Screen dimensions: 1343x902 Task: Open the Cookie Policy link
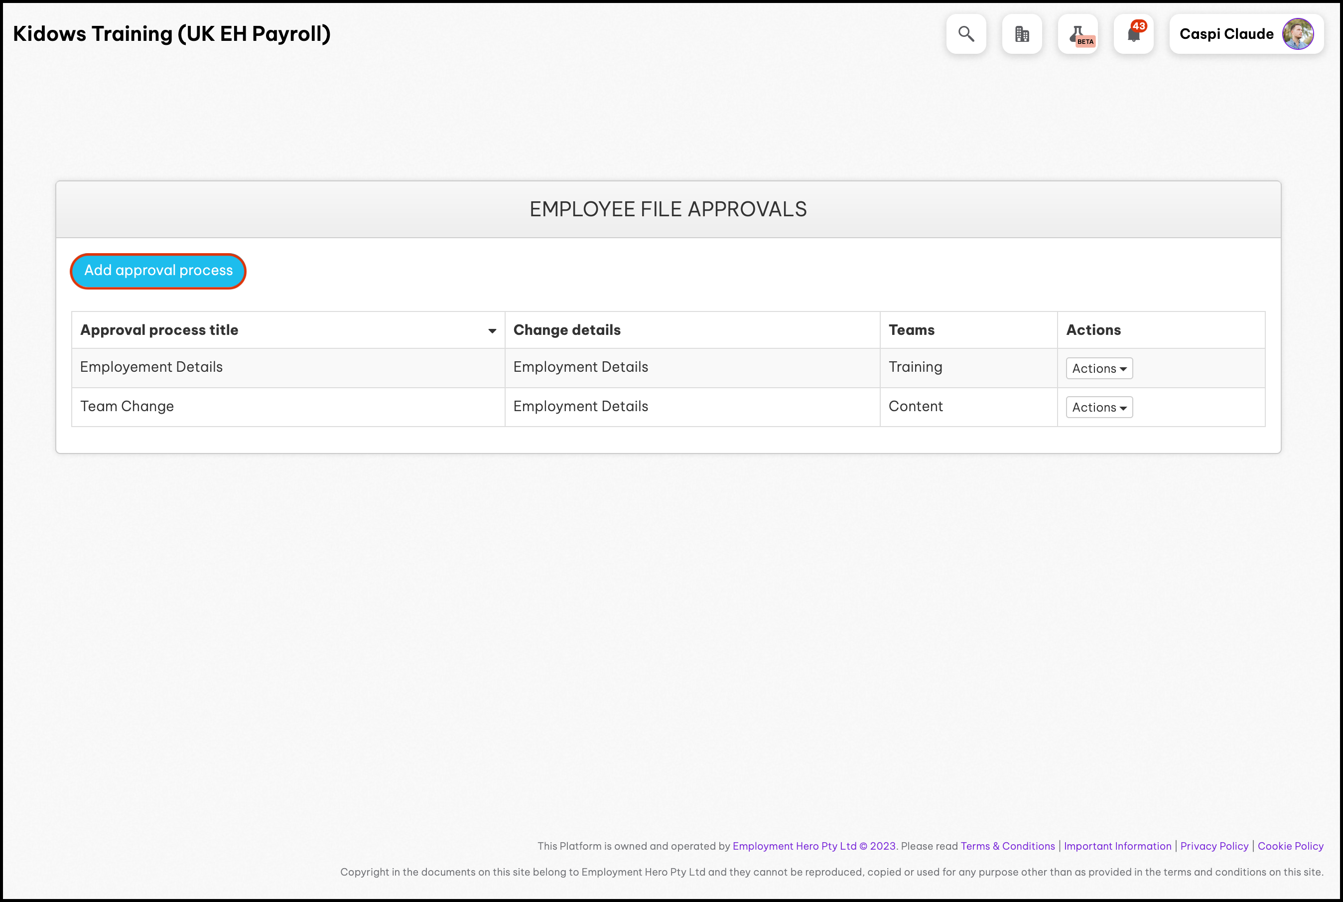coord(1290,846)
